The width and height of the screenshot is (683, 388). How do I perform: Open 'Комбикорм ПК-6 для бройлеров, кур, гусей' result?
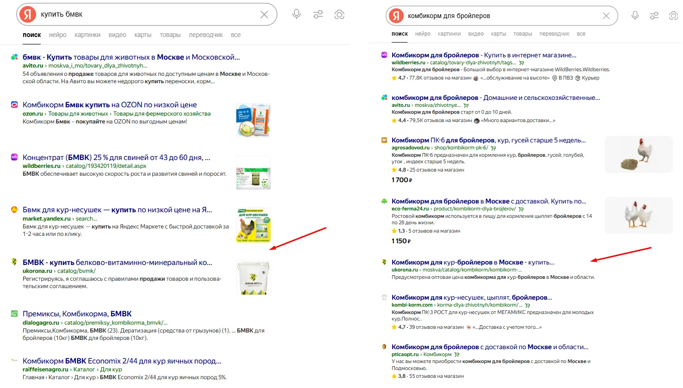coord(489,140)
